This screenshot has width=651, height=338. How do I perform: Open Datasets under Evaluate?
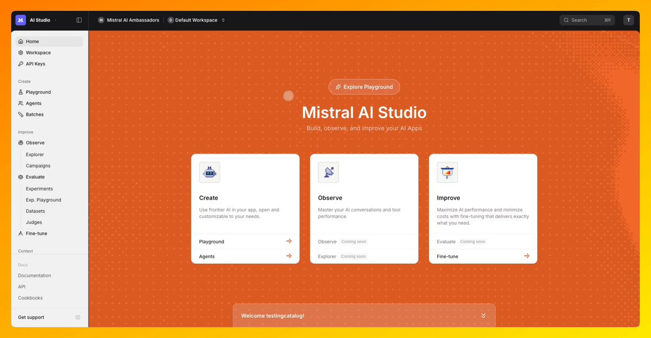(x=35, y=211)
